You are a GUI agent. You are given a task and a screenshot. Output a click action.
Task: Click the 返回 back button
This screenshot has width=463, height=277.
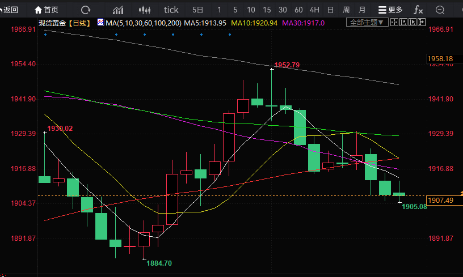pyautogui.click(x=10, y=10)
